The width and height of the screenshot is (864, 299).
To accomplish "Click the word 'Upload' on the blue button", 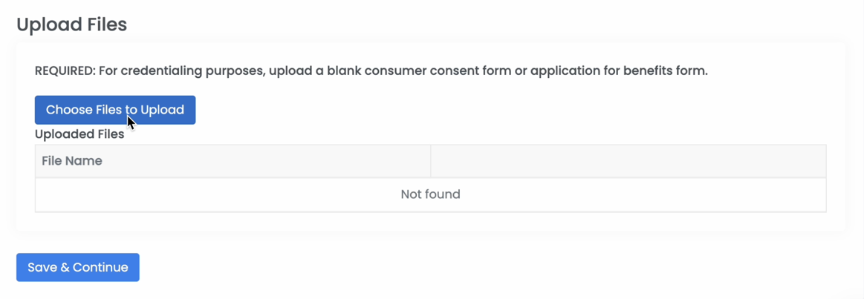I will coord(162,110).
